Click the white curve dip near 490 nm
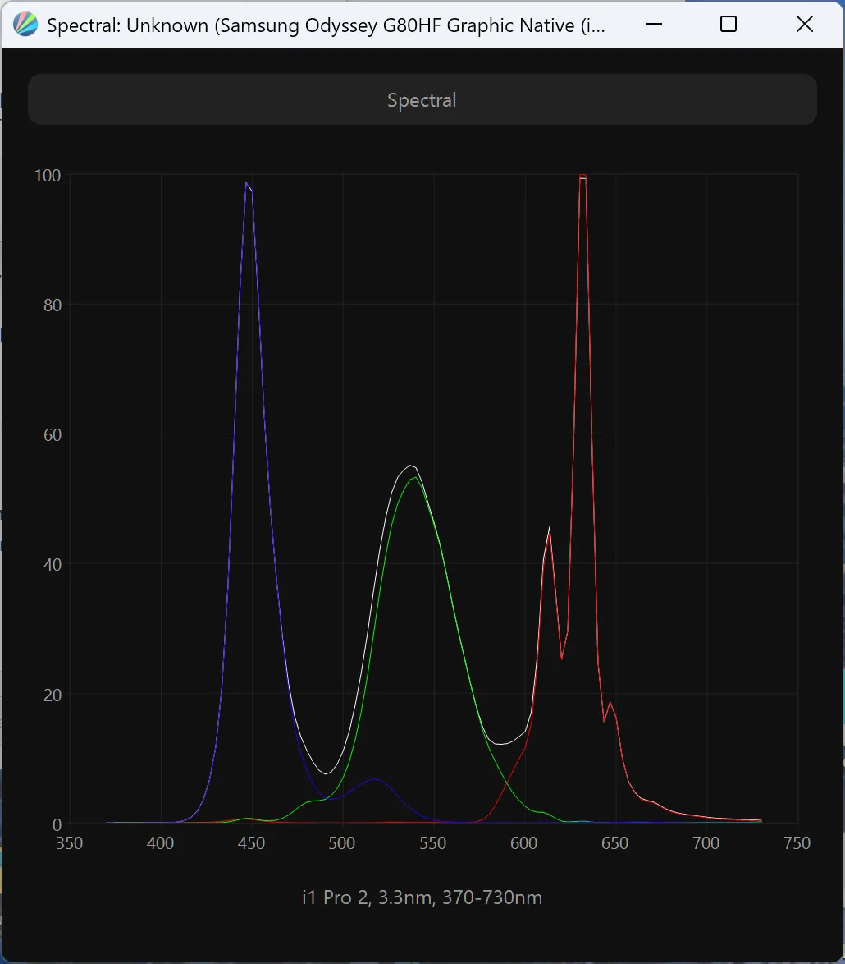The height and width of the screenshot is (964, 845). pos(326,773)
